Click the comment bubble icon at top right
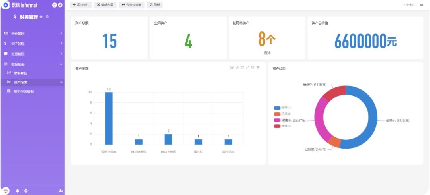430x195 pixels. click(422, 5)
